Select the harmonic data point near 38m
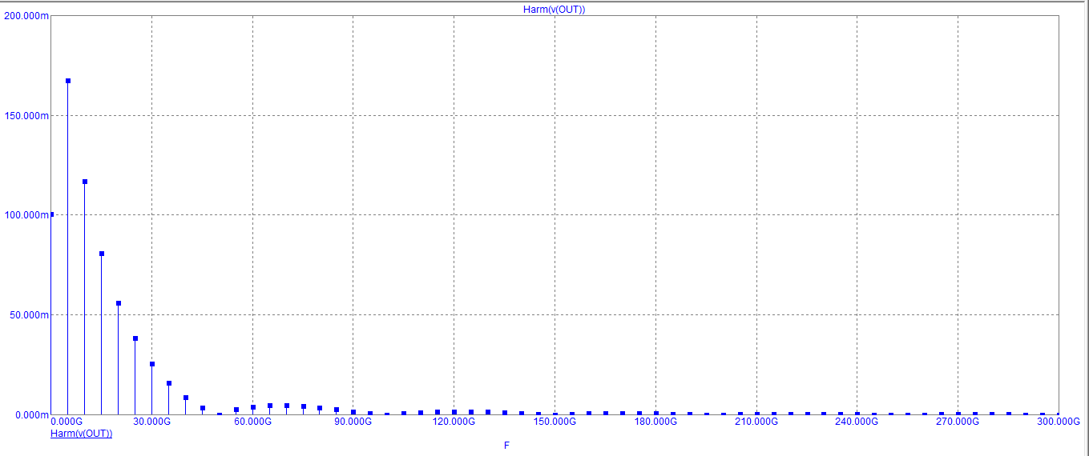The image size is (1089, 456). click(135, 338)
